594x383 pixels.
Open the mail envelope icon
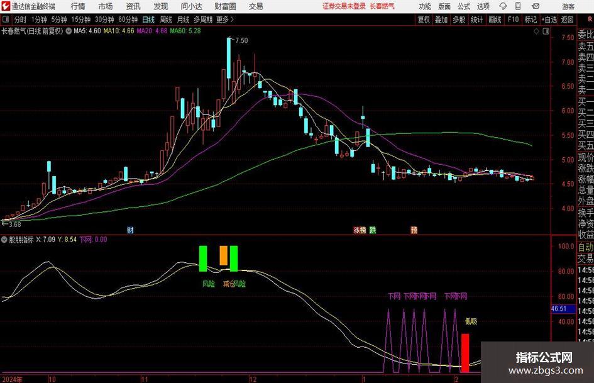(x=536, y=6)
